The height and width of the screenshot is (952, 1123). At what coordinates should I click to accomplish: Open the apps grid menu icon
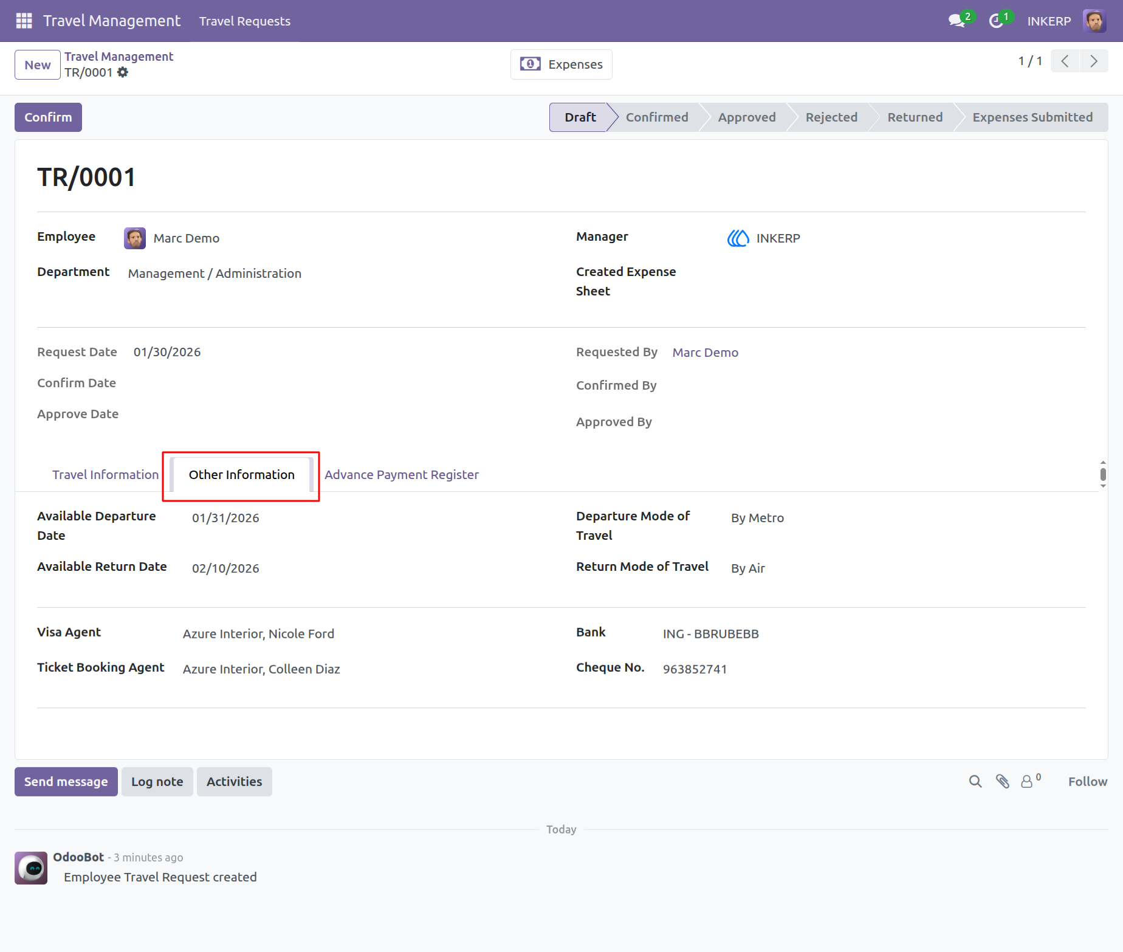24,21
